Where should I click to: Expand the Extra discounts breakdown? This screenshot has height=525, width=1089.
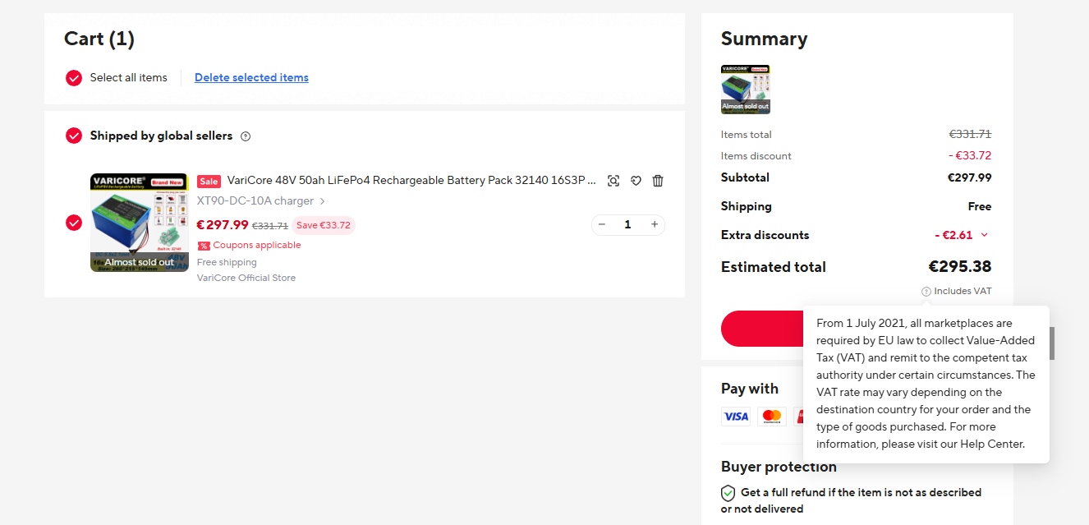(x=985, y=235)
